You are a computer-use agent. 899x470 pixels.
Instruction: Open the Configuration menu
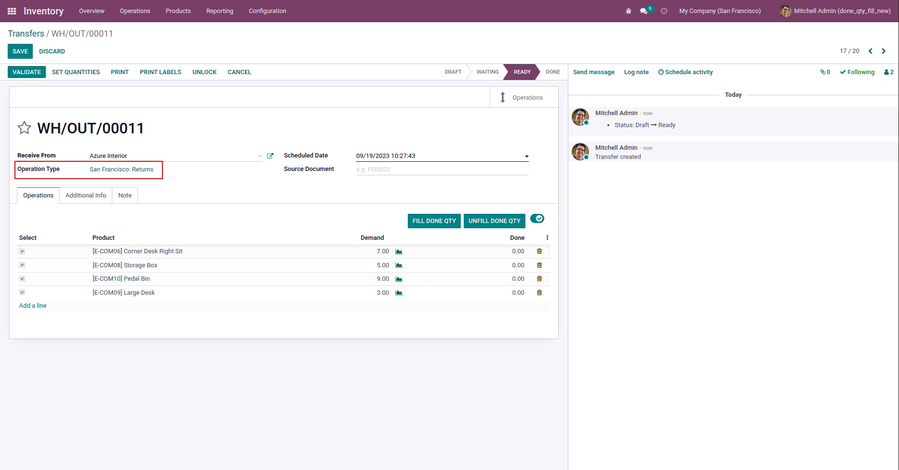coord(268,11)
